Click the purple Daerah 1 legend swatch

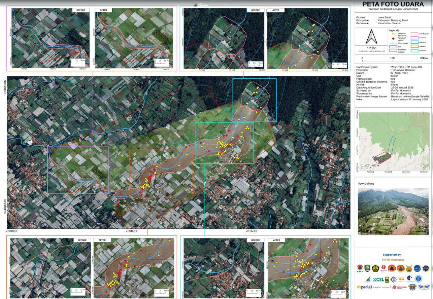point(414,38)
